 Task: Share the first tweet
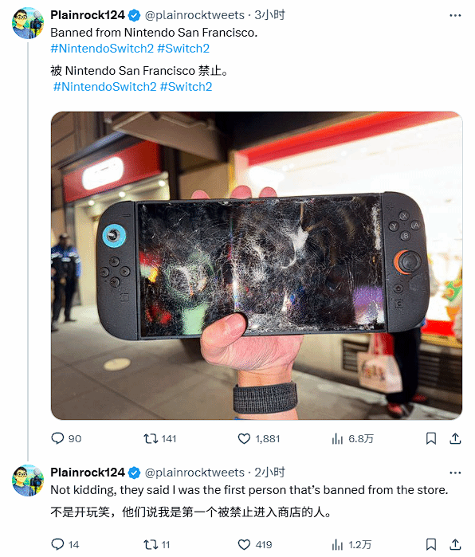pyautogui.click(x=455, y=439)
